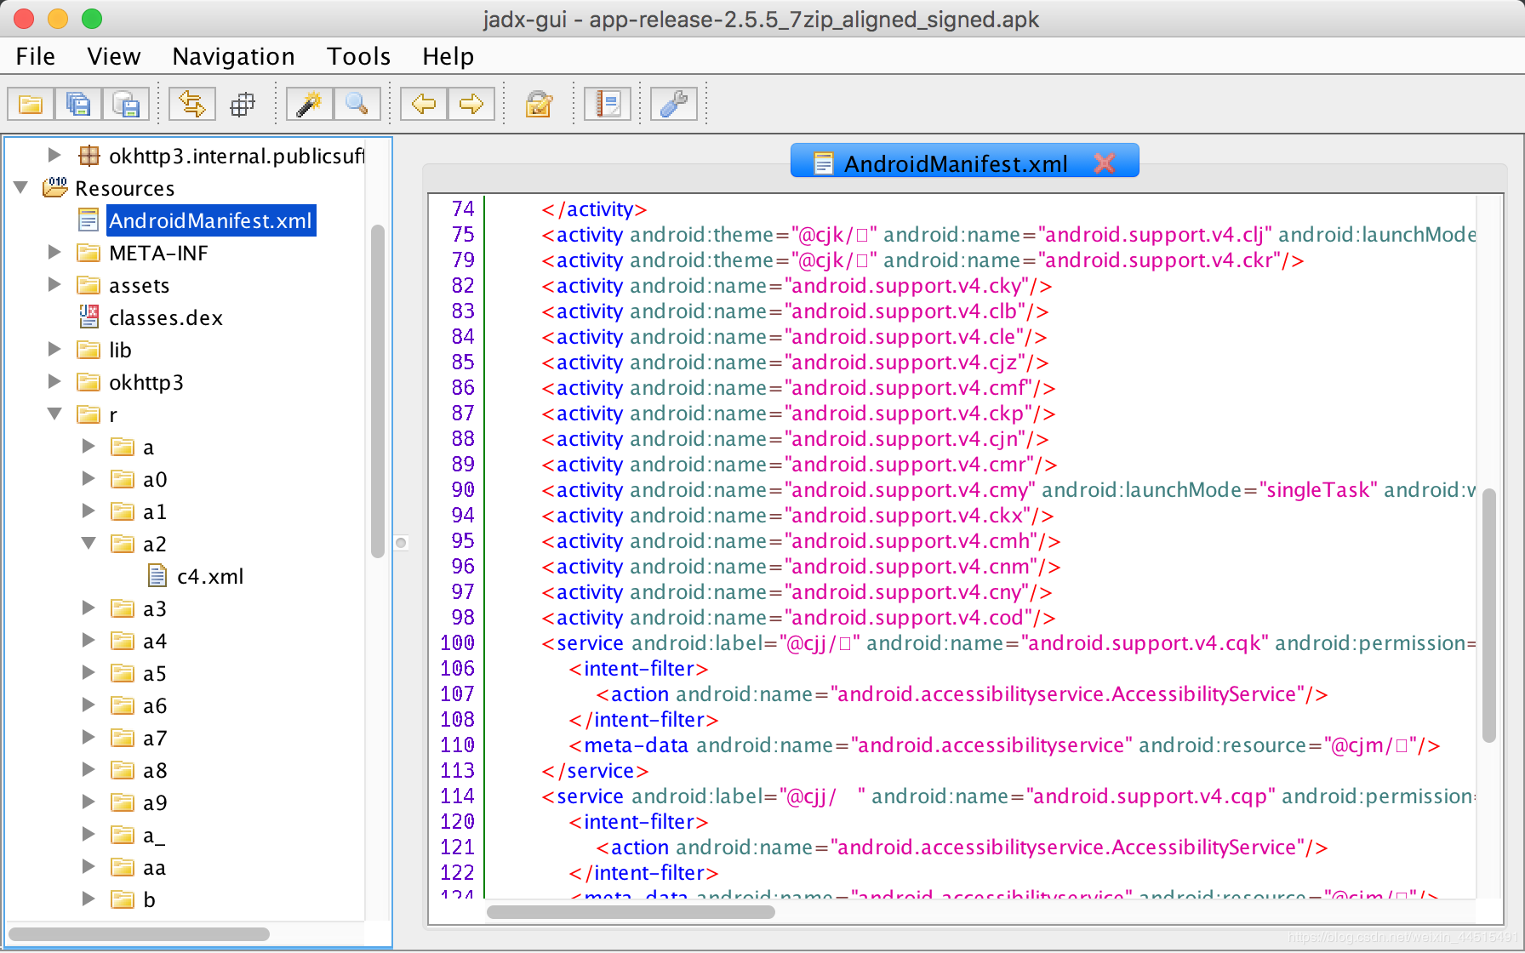Image resolution: width=1525 pixels, height=953 pixels.
Task: Expand the a3 folder arrow
Action: coord(89,608)
